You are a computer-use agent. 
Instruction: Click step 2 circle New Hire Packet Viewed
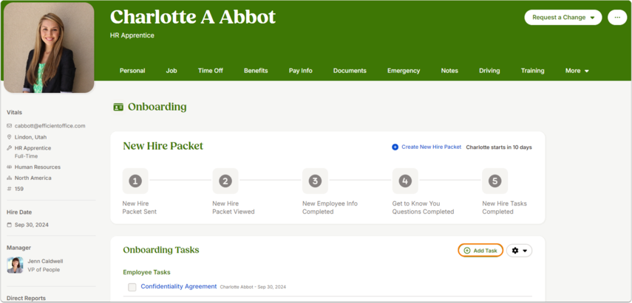pyautogui.click(x=225, y=181)
